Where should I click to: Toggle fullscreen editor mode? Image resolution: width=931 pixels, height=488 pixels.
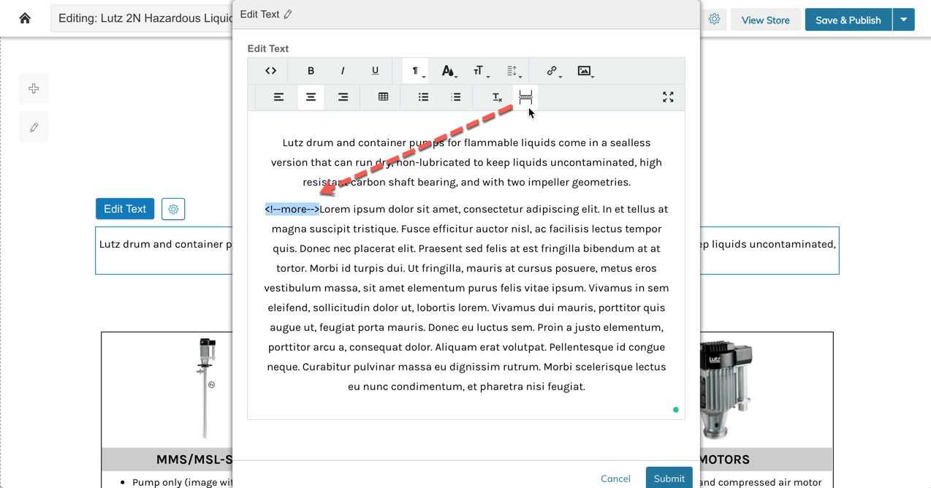click(668, 97)
